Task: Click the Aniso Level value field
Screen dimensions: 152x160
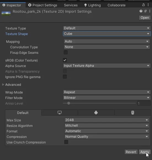Action: (144, 103)
